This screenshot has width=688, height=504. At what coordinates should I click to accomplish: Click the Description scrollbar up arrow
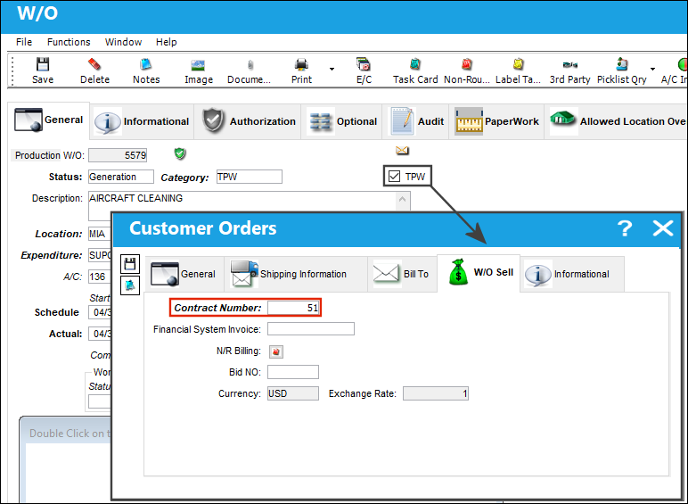403,200
